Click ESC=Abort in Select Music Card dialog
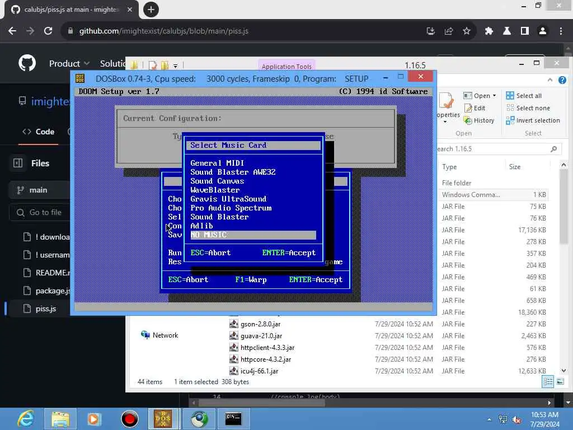 pyautogui.click(x=210, y=253)
